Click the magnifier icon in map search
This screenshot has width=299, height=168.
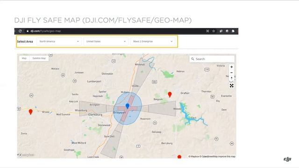click(x=192, y=59)
